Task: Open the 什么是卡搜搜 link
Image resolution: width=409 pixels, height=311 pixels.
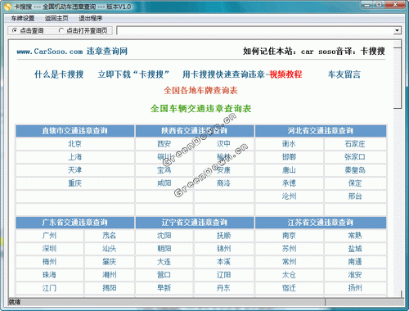Action: [59, 74]
